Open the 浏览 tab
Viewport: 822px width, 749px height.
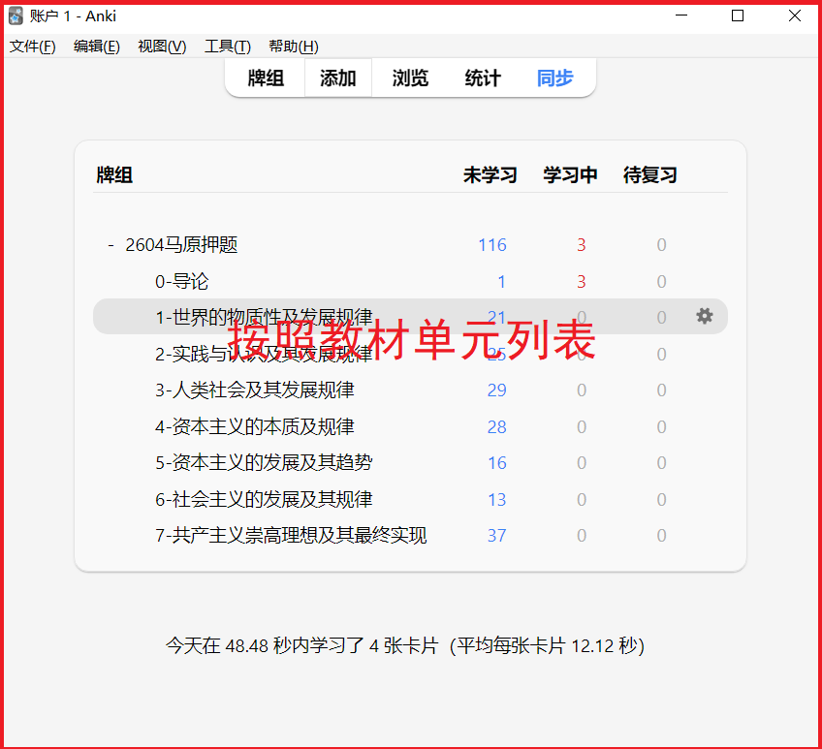409,78
